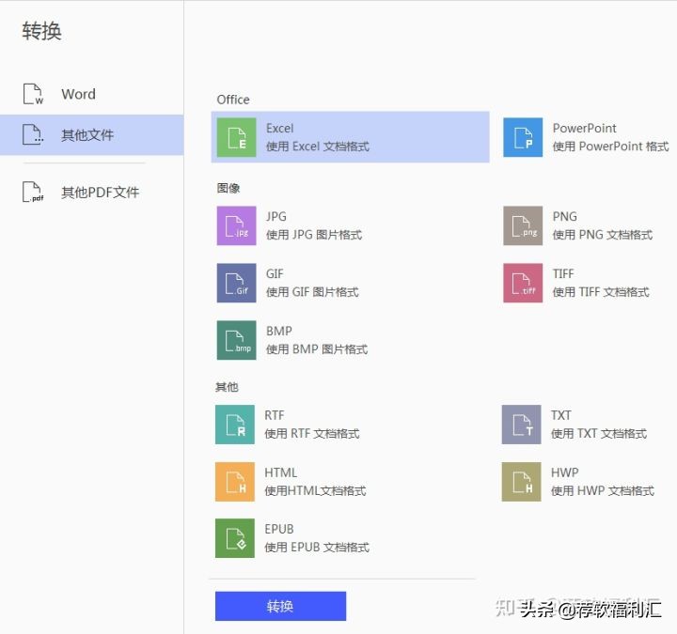The image size is (677, 634).
Task: Click the 图像 section heading
Action: click(x=228, y=188)
